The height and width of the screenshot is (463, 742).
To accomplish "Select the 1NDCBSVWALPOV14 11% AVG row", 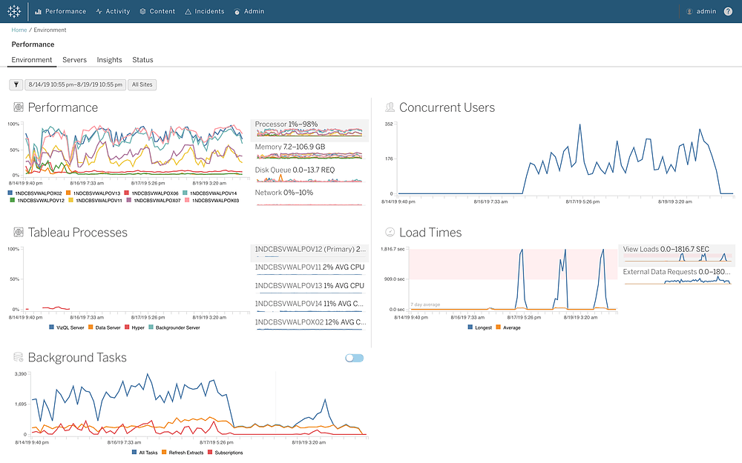I will pos(309,307).
